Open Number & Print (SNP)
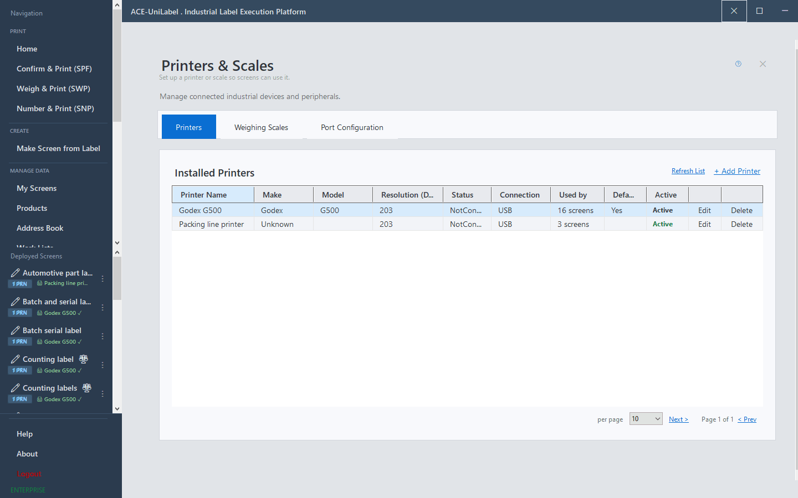 coord(55,108)
